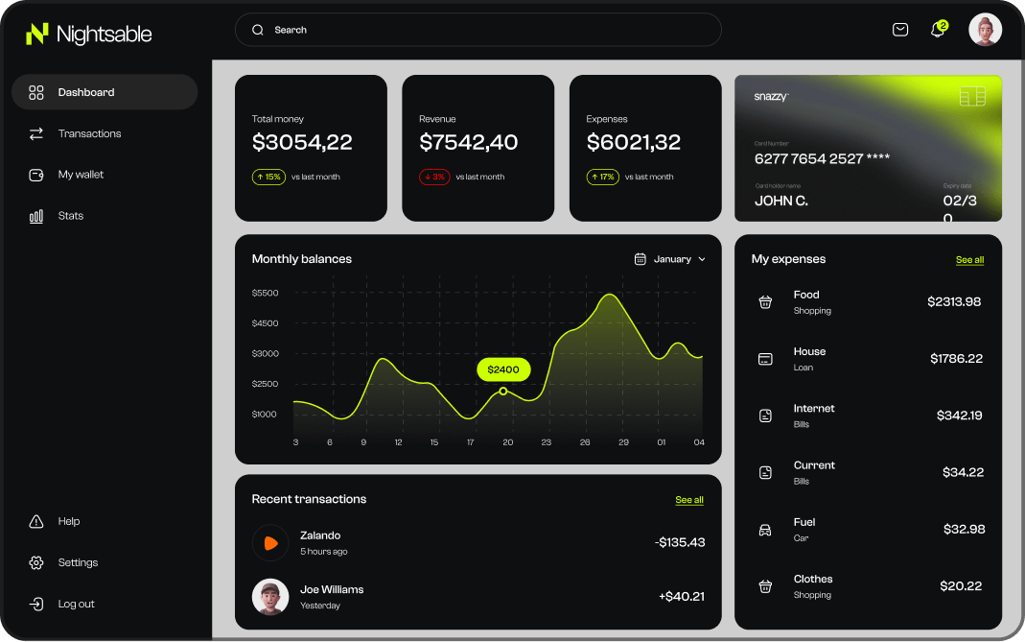The width and height of the screenshot is (1025, 642).
Task: Click the Internet bills icon
Action: click(765, 416)
